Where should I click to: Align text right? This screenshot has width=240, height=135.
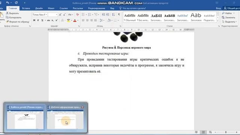pos(91,20)
